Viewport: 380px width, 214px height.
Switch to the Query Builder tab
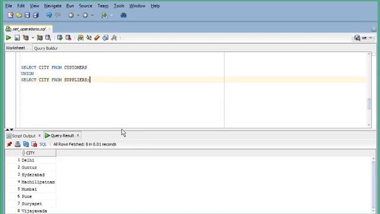(x=46, y=48)
